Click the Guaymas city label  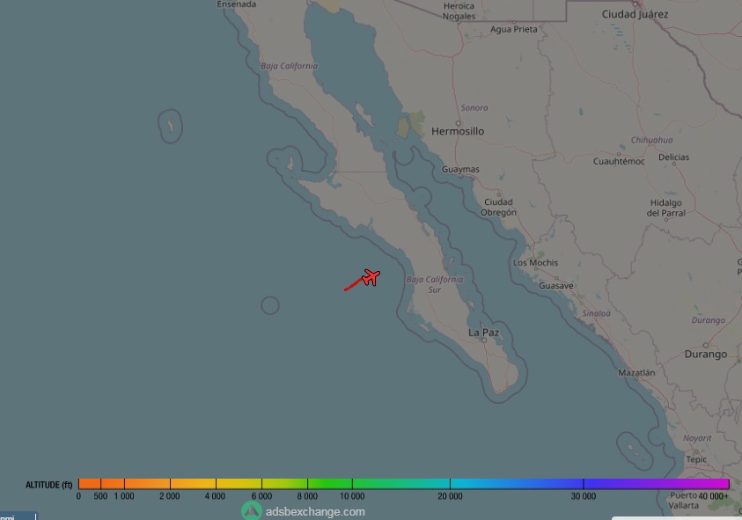click(460, 169)
